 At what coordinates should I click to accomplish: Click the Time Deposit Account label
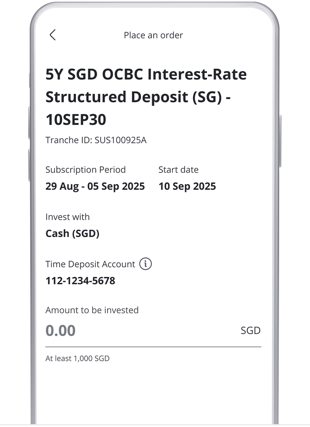click(x=90, y=264)
